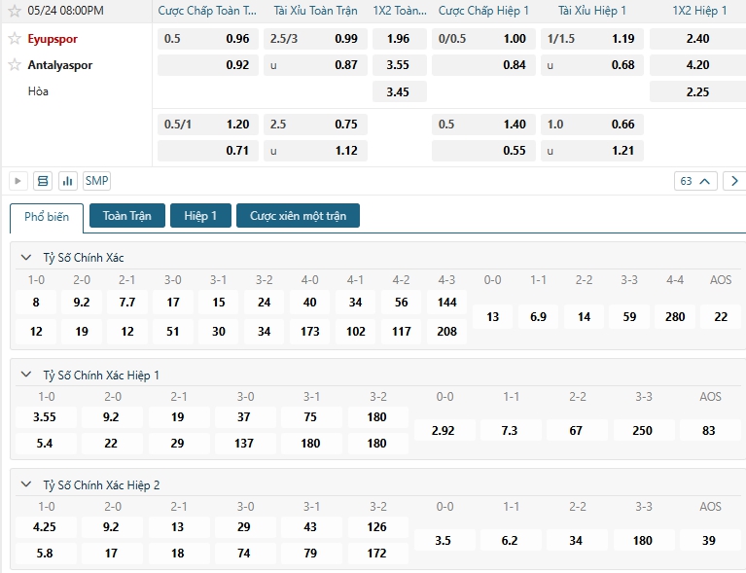Star Antalyaspor as favorite team
The image size is (746, 573).
(15, 65)
